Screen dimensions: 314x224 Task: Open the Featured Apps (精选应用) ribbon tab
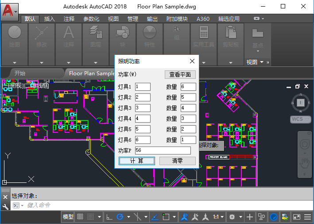coord(229,19)
